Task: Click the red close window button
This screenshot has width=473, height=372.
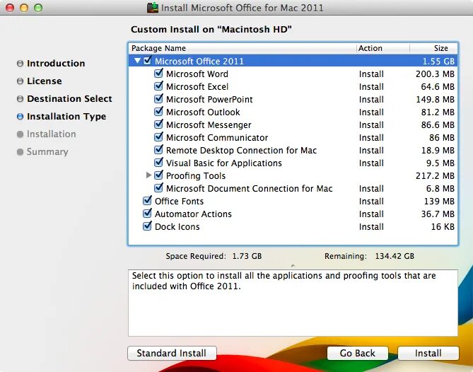Action: pos(10,8)
